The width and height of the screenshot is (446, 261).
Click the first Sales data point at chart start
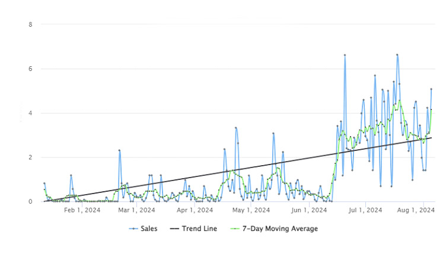pos(44,183)
